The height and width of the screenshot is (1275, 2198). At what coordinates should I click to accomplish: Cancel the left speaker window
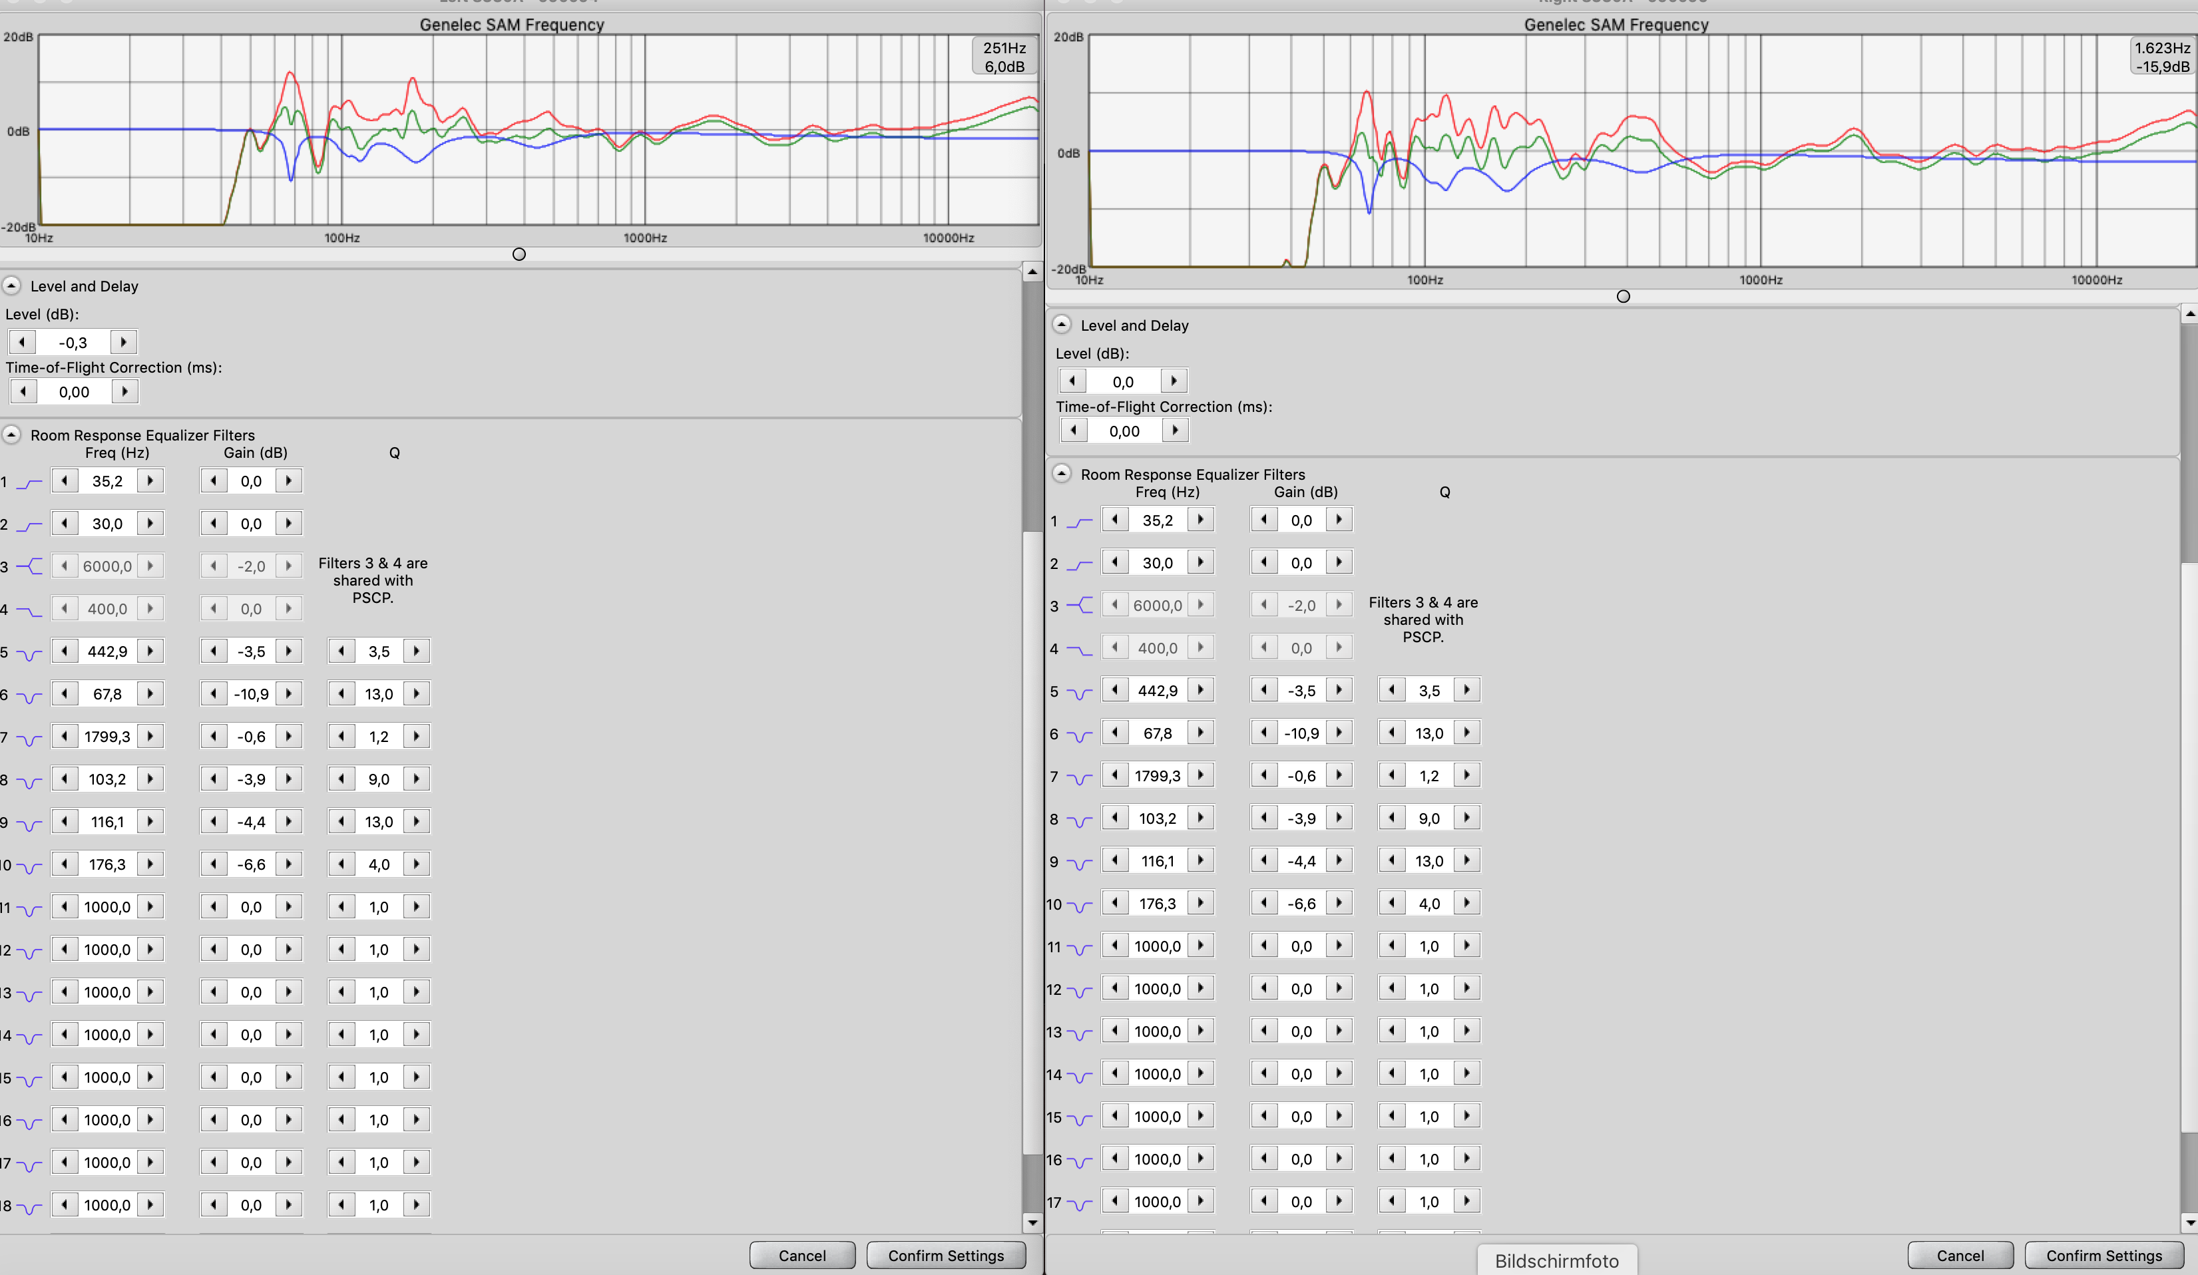point(801,1255)
